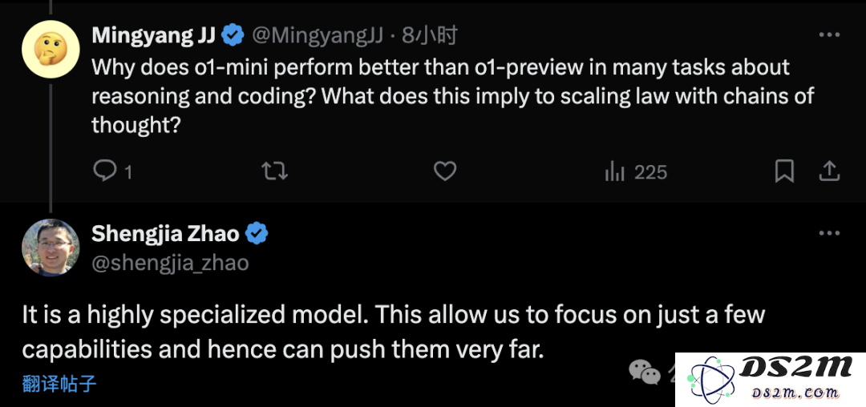The height and width of the screenshot is (407, 866).
Task: Open Mingyang JJ's thinking-emoji avatar
Action: pos(51,49)
